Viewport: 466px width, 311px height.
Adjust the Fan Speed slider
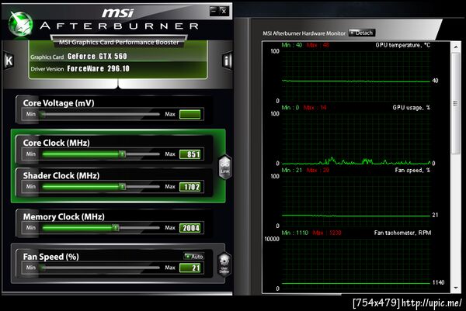101,268
